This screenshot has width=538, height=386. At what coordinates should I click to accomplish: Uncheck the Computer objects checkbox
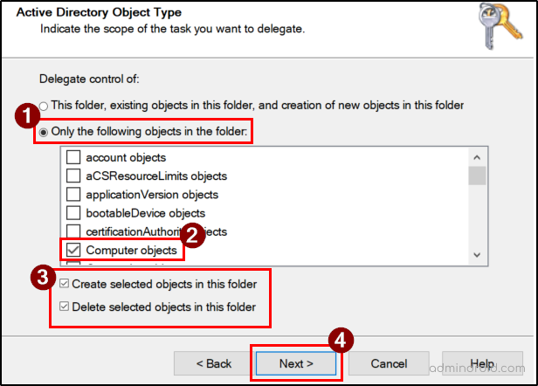[x=73, y=251]
